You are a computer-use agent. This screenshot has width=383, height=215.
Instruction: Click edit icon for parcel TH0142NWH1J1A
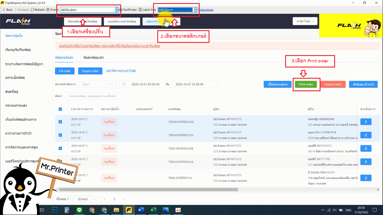pyautogui.click(x=366, y=178)
